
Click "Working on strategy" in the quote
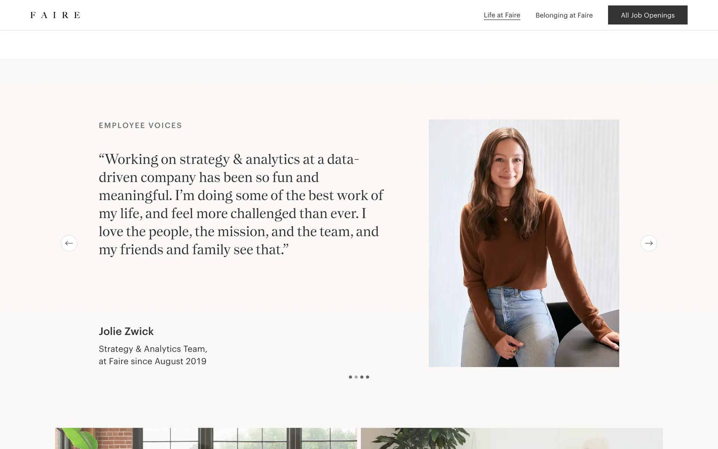pyautogui.click(x=165, y=159)
